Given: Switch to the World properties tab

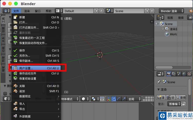Looking at the screenshot, I should tap(184, 74).
